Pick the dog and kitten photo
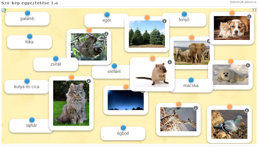258x147 pixels. (x=232, y=28)
